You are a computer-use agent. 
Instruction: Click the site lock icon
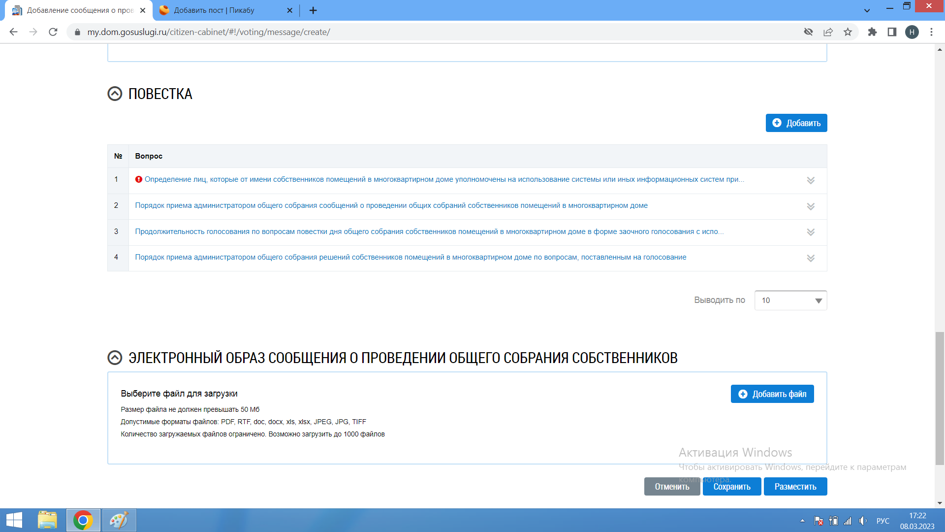[x=77, y=32]
